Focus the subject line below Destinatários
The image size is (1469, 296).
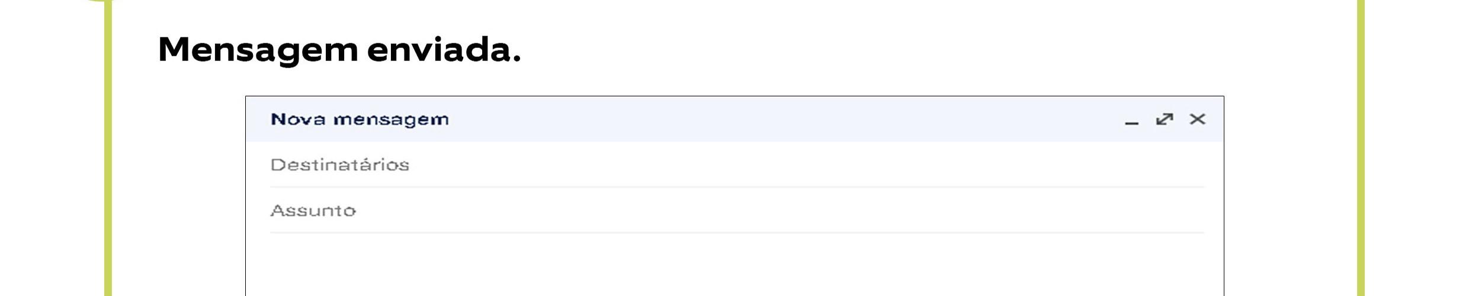734,211
